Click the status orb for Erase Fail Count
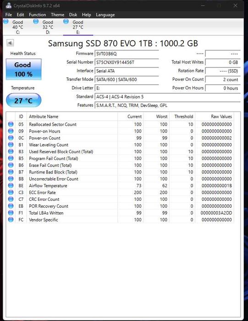The width and height of the screenshot is (248, 321). [x=11, y=165]
